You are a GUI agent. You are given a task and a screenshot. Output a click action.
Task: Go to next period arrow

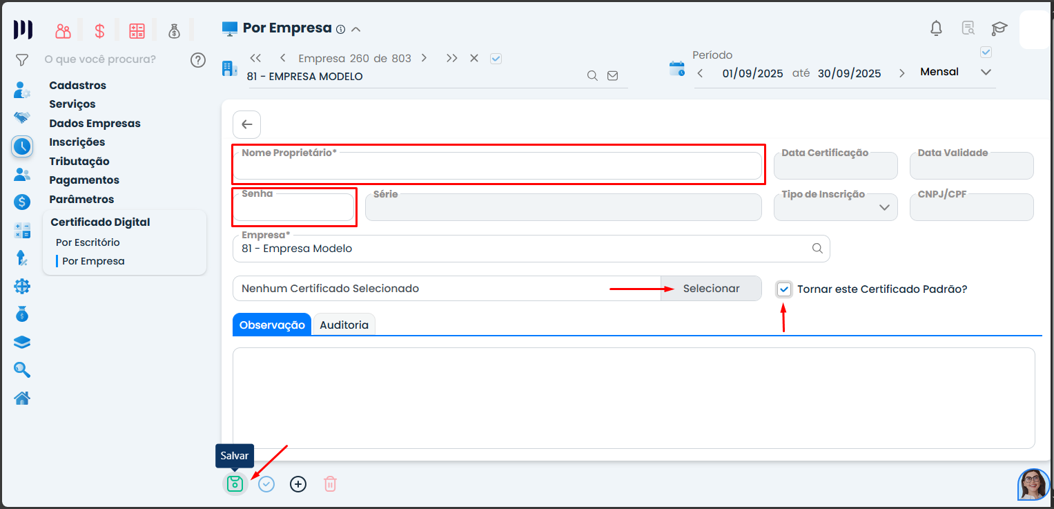point(901,73)
